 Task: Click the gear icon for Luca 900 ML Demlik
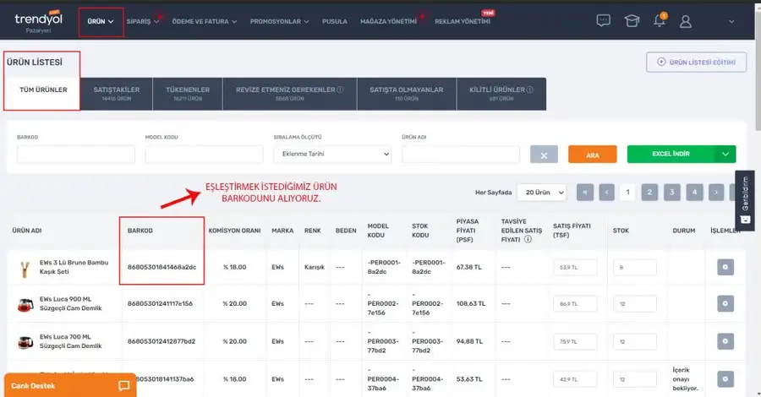(725, 303)
